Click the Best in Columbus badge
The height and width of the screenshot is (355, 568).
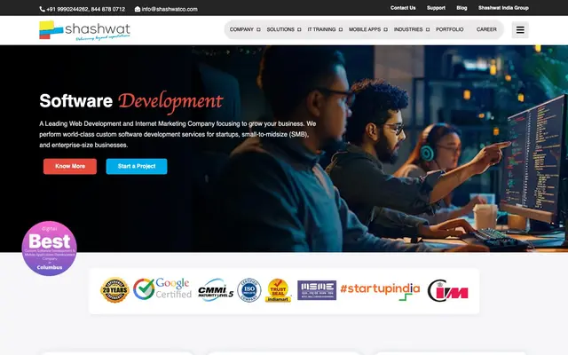[50, 248]
